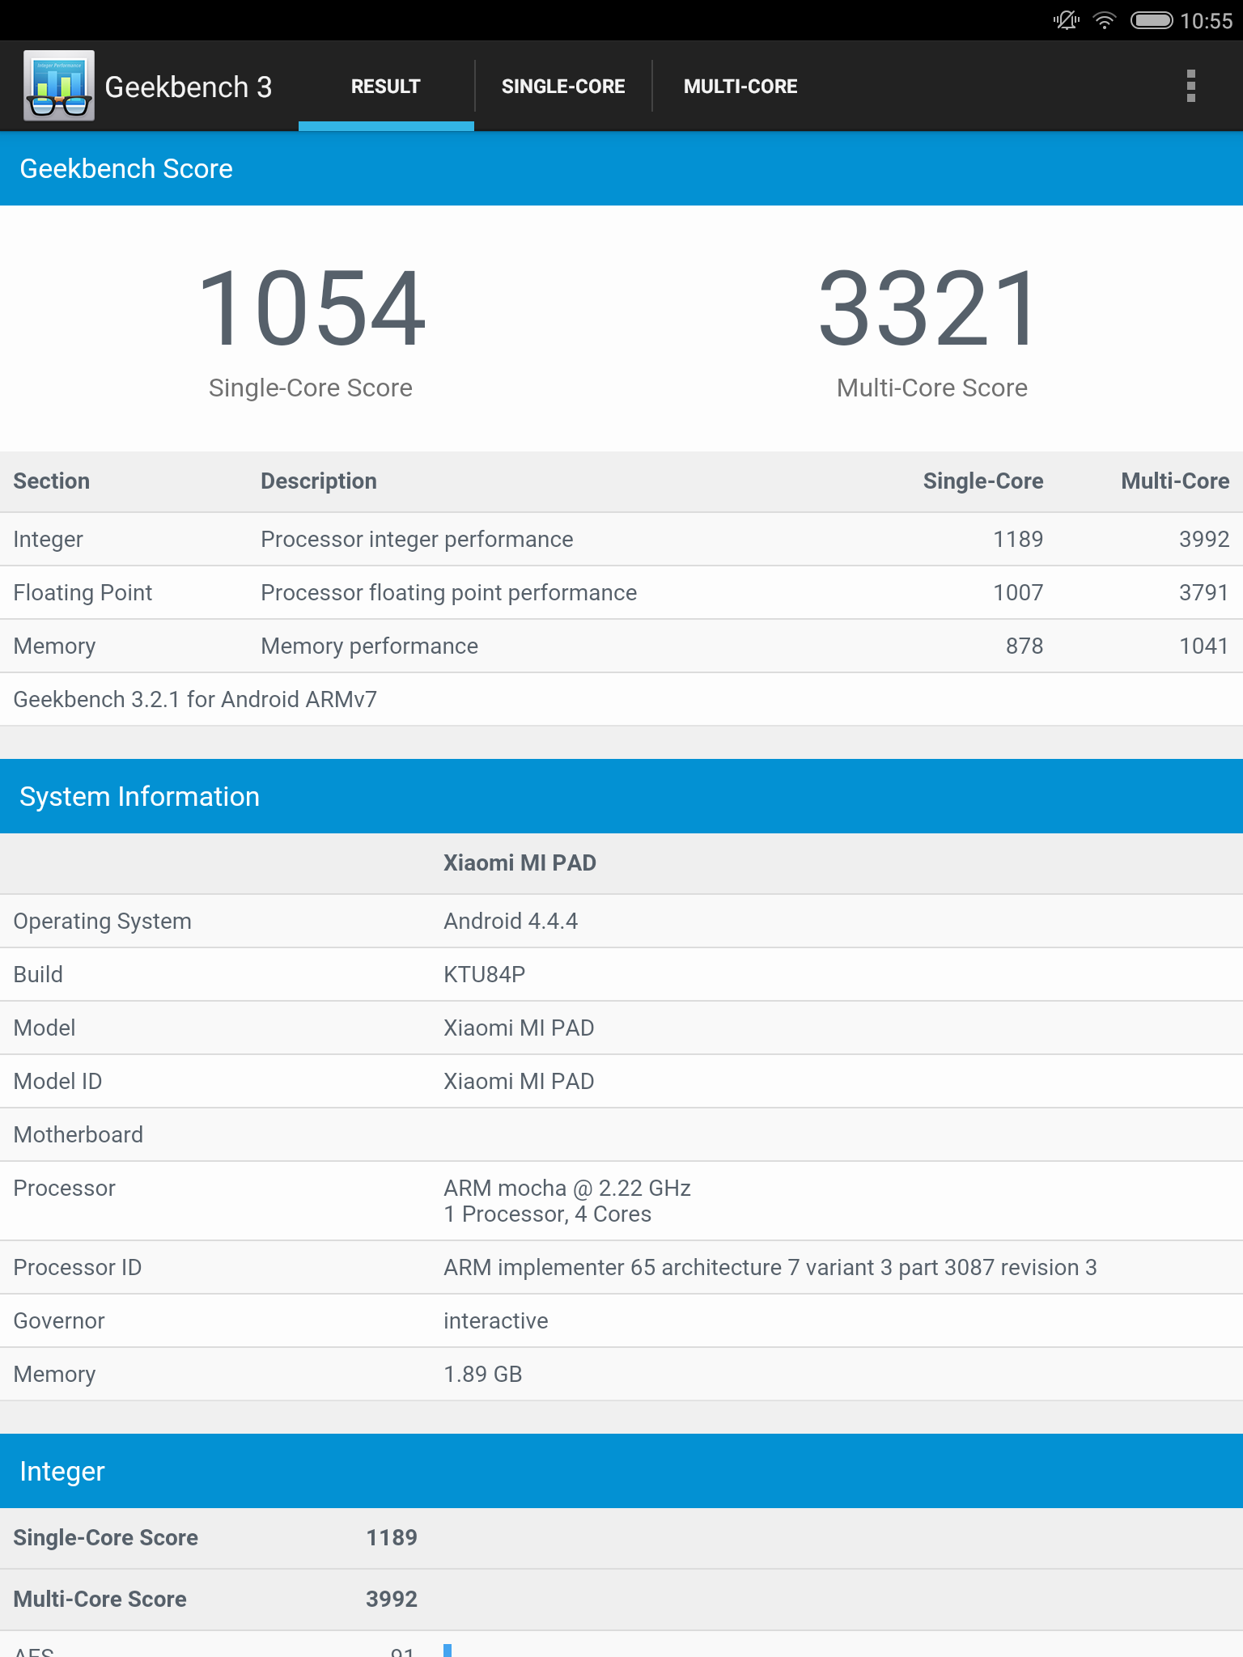Image resolution: width=1243 pixels, height=1657 pixels.
Task: Tap Floating Point multi-core value 3791
Action: click(x=1204, y=592)
